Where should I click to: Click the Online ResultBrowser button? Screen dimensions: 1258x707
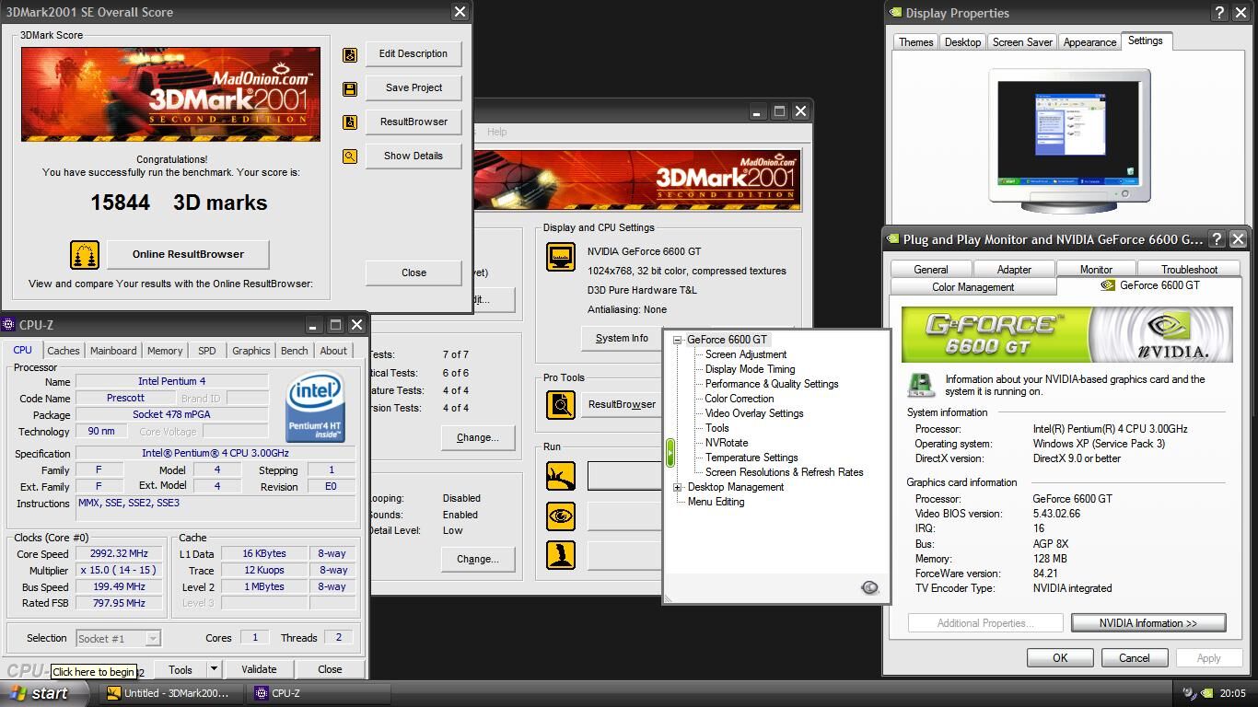188,254
